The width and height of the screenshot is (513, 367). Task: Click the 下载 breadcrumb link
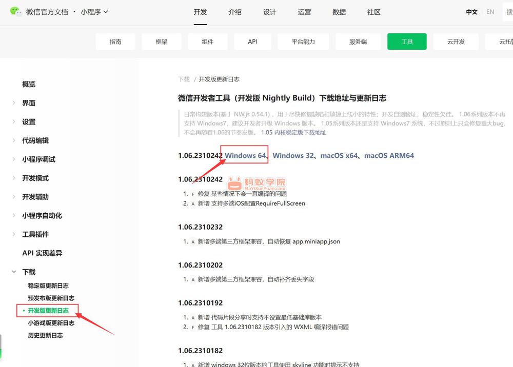[x=184, y=79]
